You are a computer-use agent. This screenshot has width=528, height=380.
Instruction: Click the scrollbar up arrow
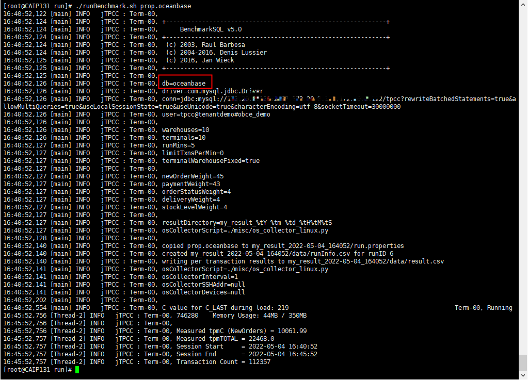click(523, 4)
